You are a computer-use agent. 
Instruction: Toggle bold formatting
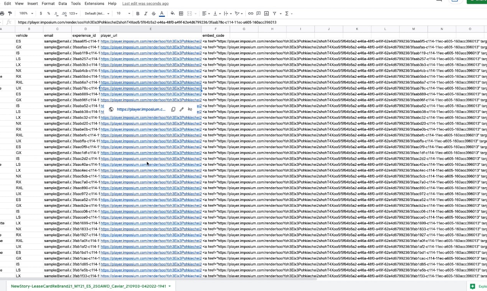(x=138, y=13)
